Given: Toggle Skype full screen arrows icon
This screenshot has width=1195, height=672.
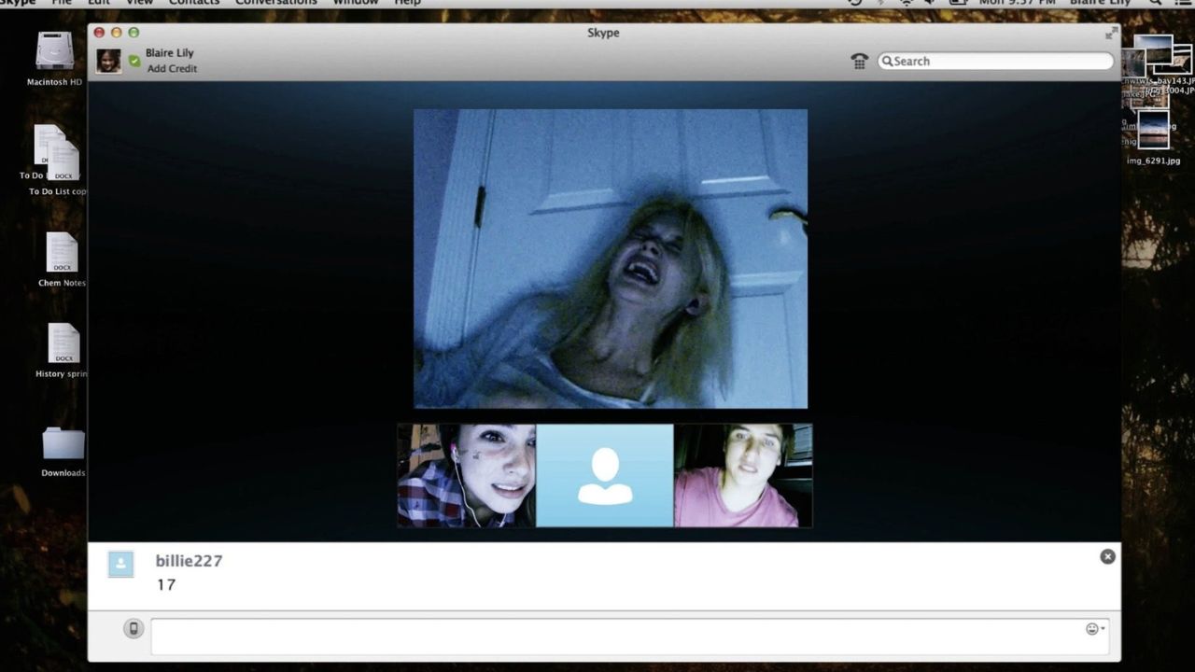Looking at the screenshot, I should coord(1111,33).
